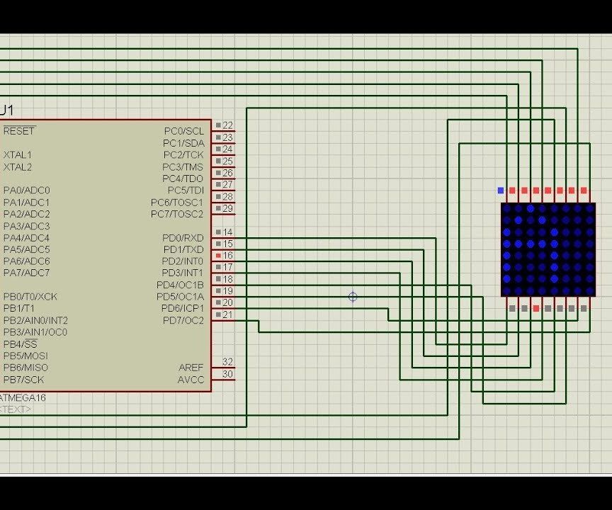The image size is (612, 510).
Task: Select the PC3/TMS pin label
Action: click(183, 167)
